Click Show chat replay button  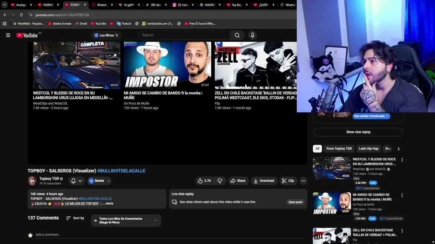358,132
